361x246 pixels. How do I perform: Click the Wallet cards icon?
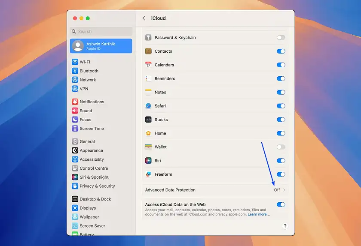[x=148, y=147]
